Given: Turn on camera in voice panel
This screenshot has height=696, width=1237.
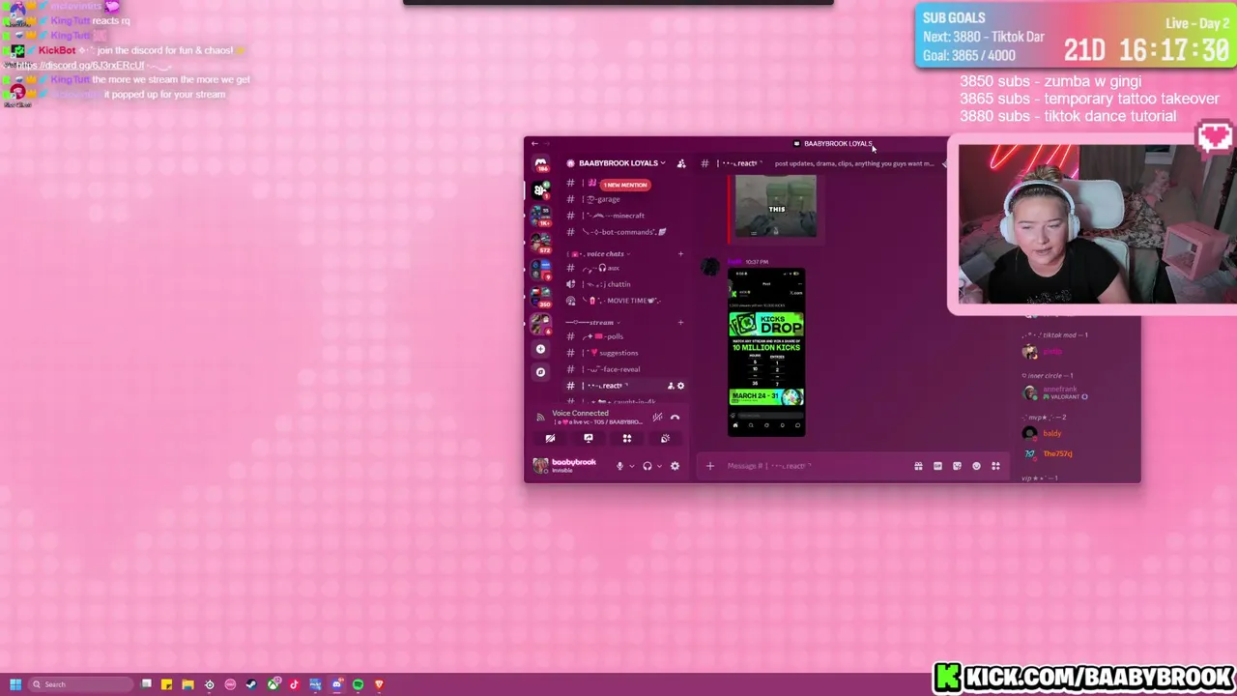Looking at the screenshot, I should tap(550, 439).
